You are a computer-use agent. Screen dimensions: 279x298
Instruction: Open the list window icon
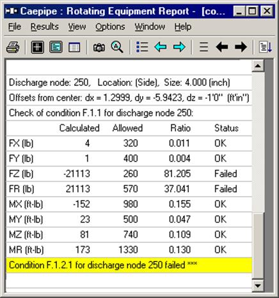(x=74, y=47)
